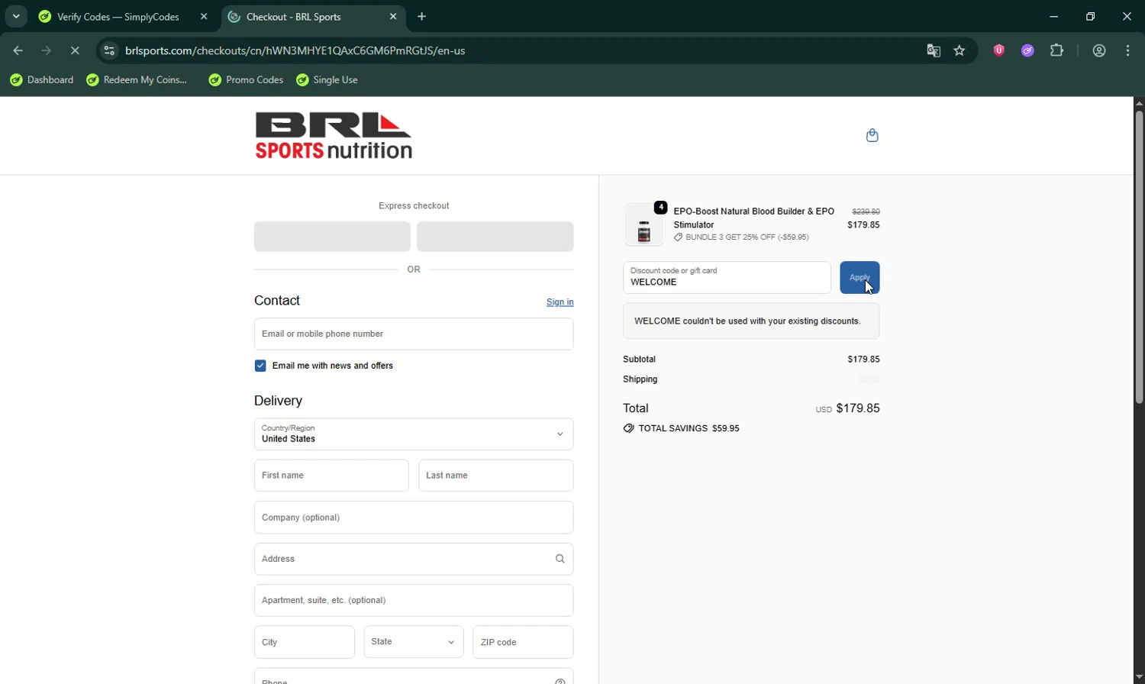Open the Promo Codes bookmark
The width and height of the screenshot is (1145, 684).
(x=246, y=79)
